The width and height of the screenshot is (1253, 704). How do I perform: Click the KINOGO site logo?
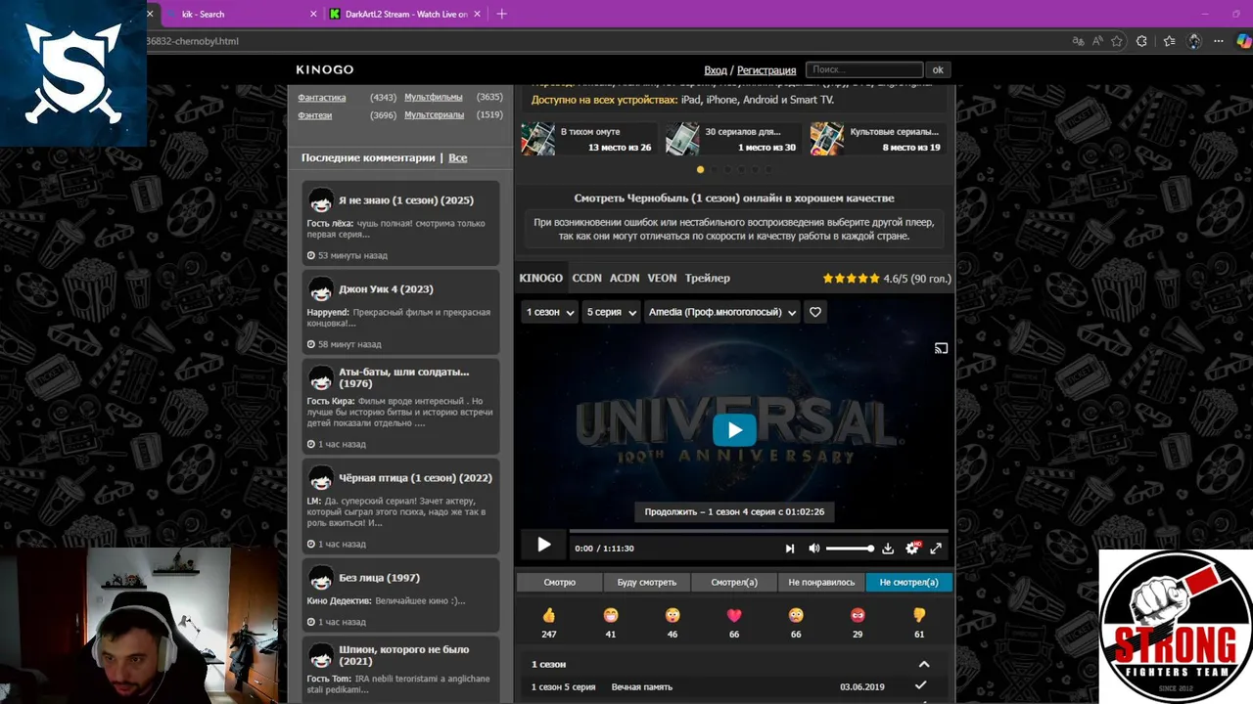(325, 69)
